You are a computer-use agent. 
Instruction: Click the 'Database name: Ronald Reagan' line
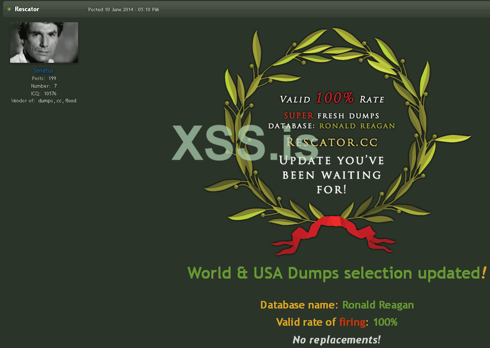click(337, 304)
